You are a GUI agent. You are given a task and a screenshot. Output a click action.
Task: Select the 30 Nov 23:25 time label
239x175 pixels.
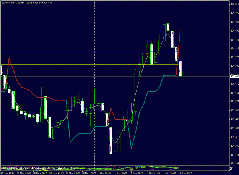(73, 173)
